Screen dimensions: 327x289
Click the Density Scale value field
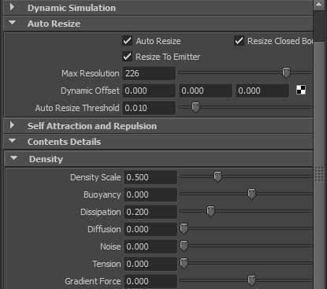pos(150,177)
